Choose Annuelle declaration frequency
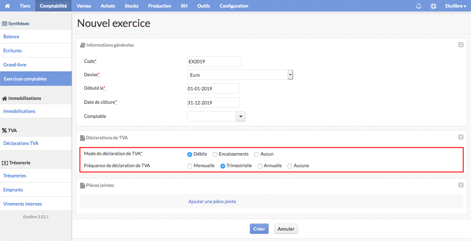The height and width of the screenshot is (241, 471). (260, 166)
